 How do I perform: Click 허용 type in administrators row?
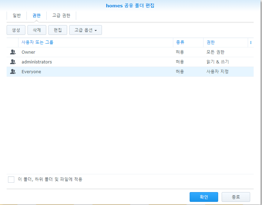pos(180,62)
